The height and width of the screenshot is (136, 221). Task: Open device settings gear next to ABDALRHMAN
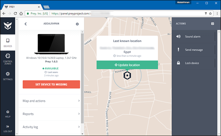77,24
